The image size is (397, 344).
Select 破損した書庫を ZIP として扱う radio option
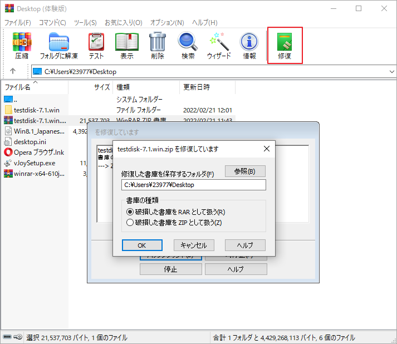point(130,223)
